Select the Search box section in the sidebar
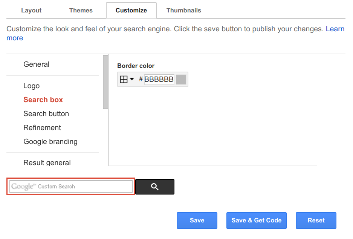 click(43, 100)
